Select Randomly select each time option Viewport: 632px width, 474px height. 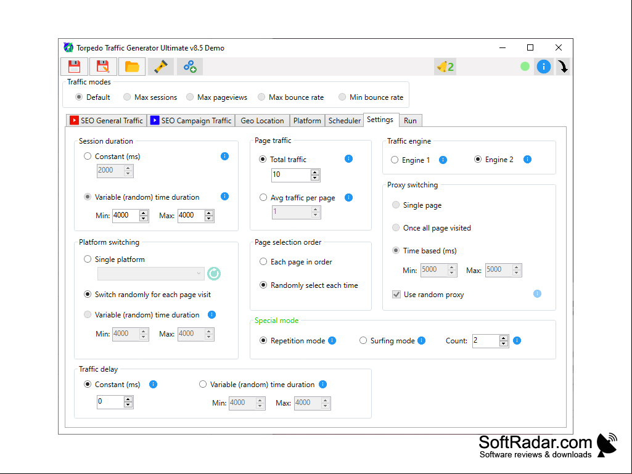point(309,285)
